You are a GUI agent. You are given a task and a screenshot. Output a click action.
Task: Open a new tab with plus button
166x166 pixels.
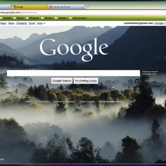pyautogui.click(x=88, y=7)
